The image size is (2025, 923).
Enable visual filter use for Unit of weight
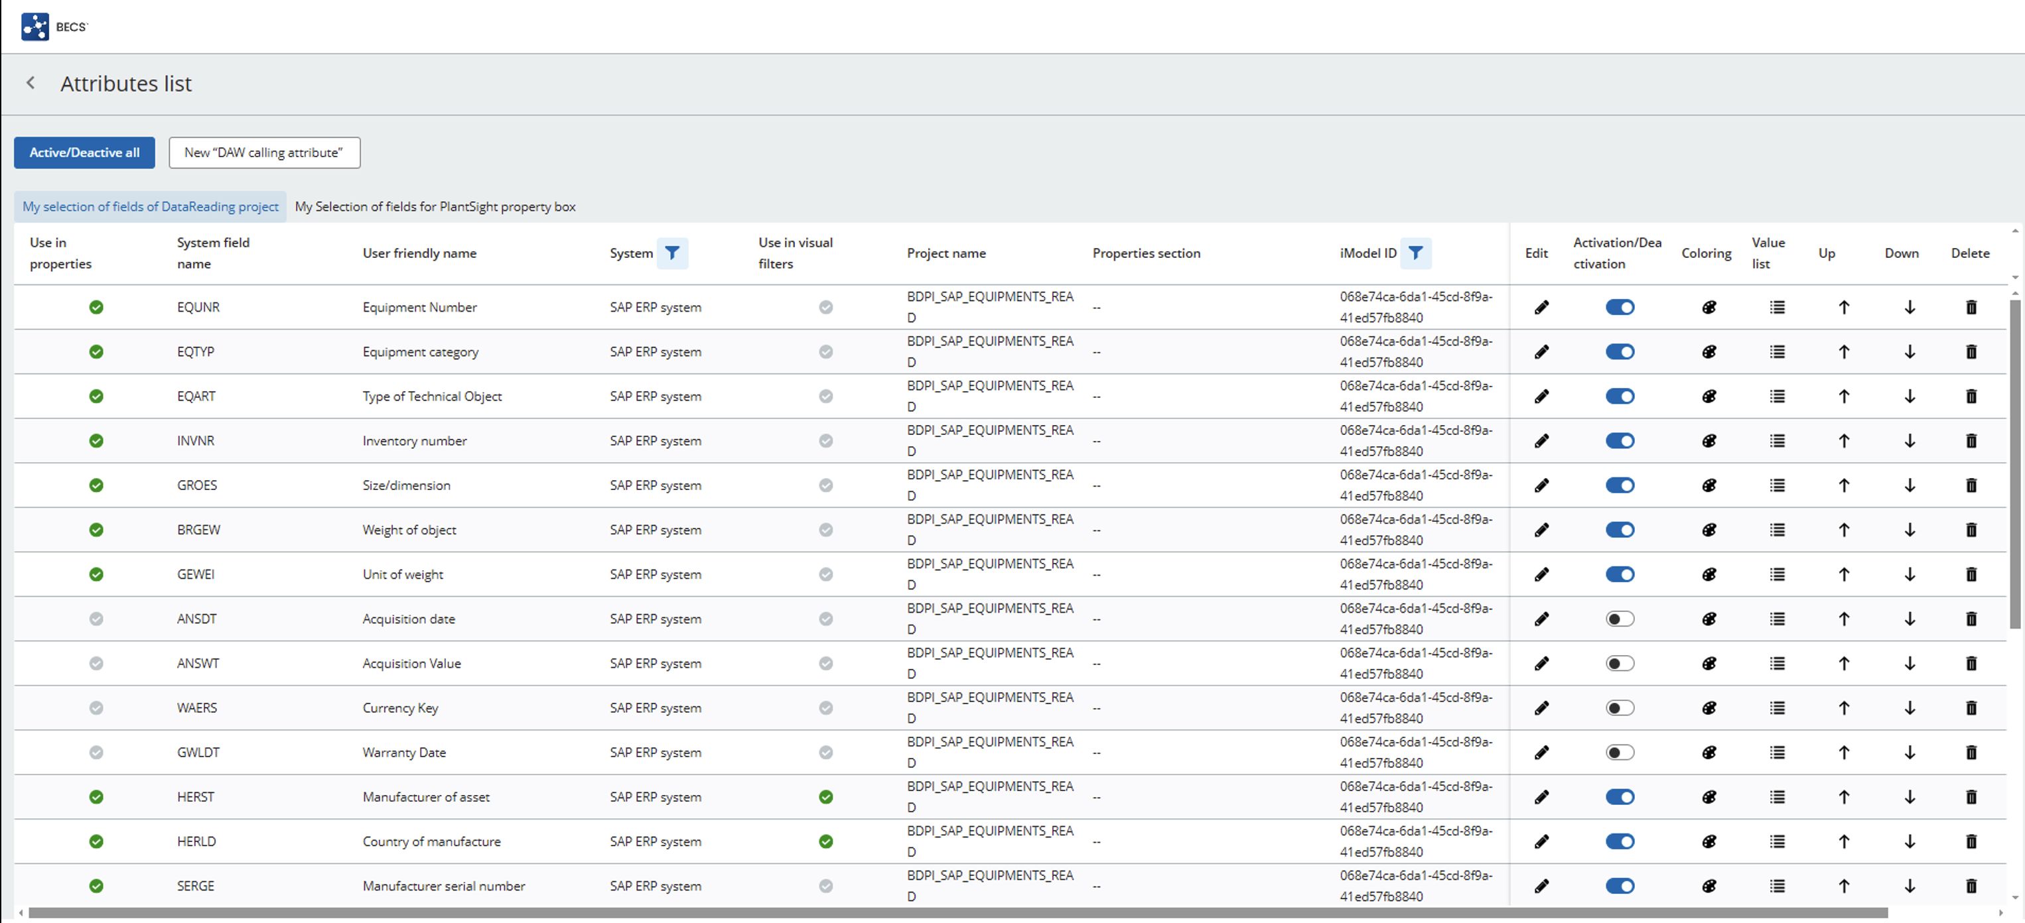pos(825,574)
